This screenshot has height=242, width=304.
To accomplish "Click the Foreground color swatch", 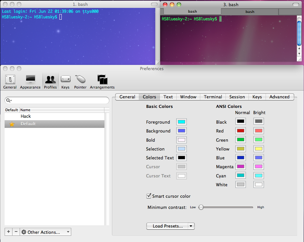I will pos(182,122).
